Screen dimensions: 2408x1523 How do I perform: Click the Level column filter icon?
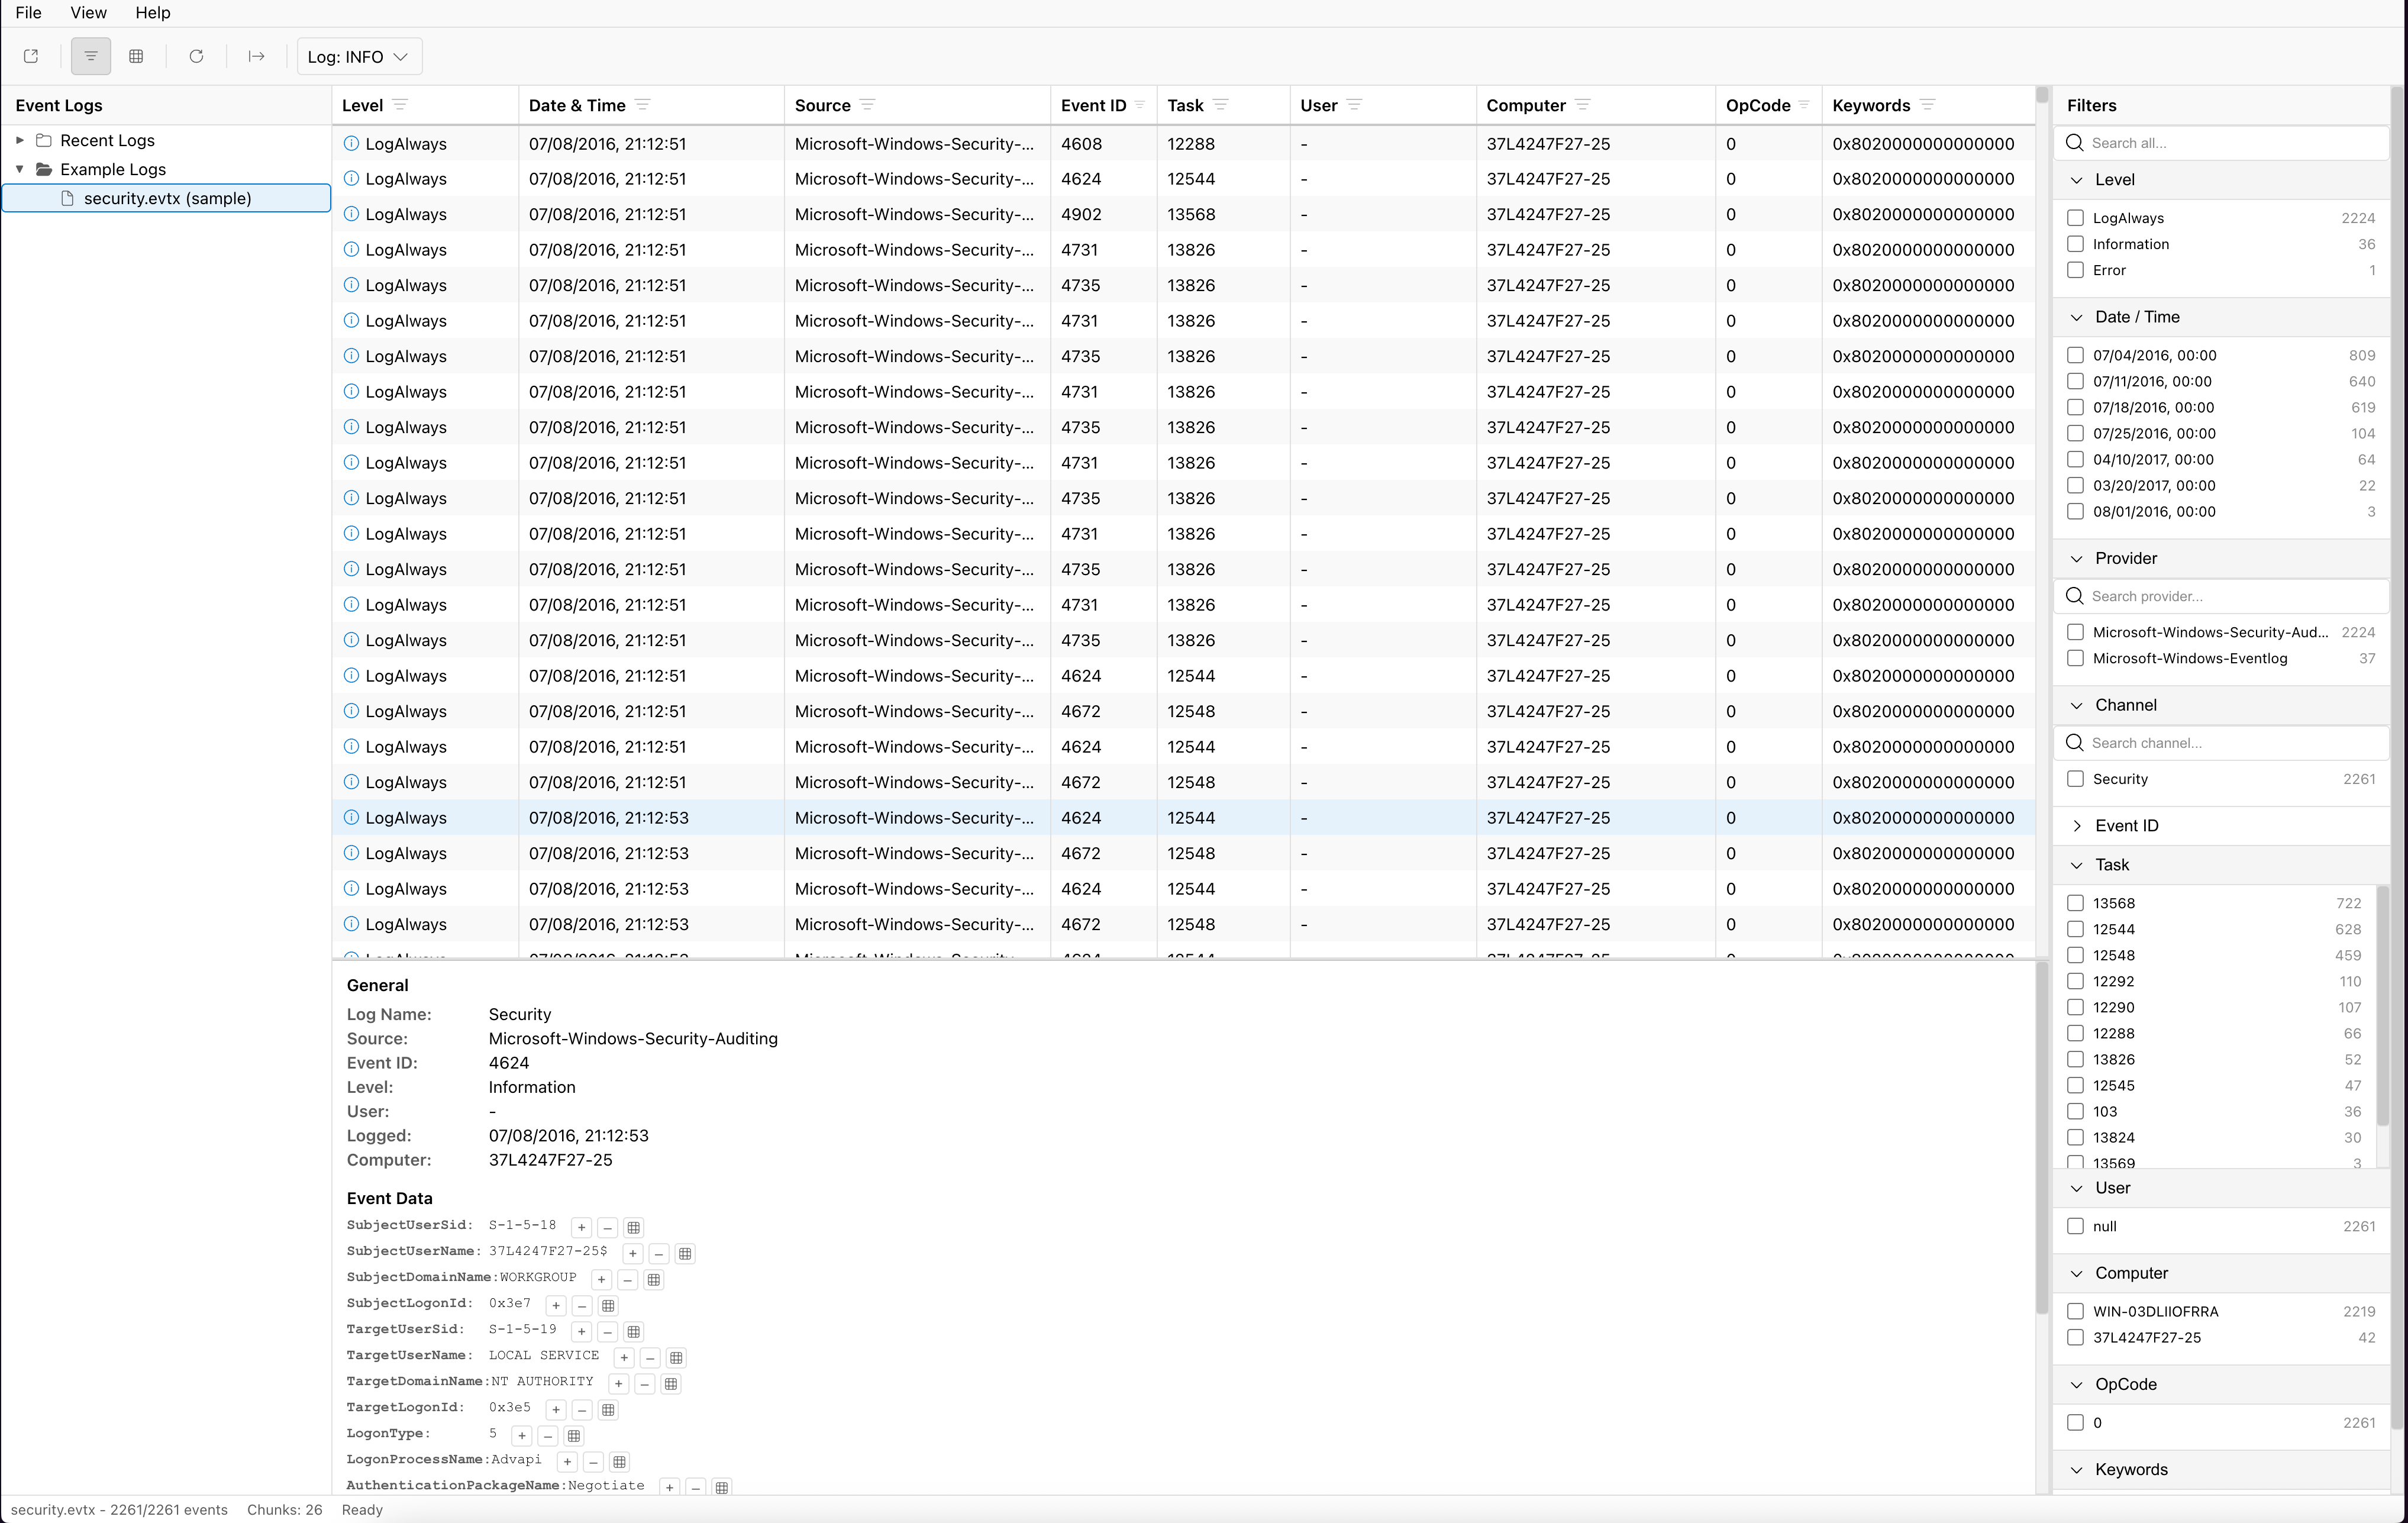[400, 105]
